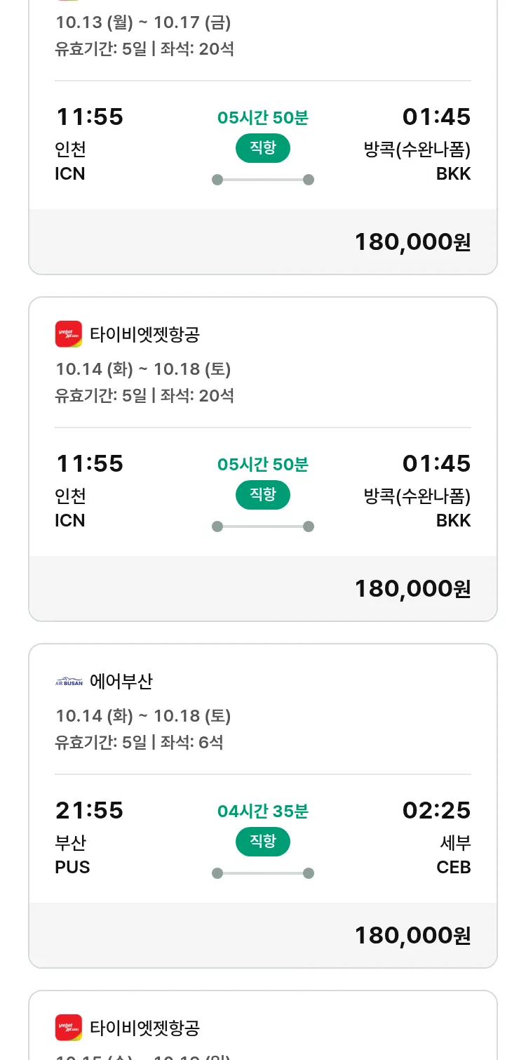The image size is (526, 1060).
Task: Tap the 180,000원 price on Air Busan card
Action: 412,935
